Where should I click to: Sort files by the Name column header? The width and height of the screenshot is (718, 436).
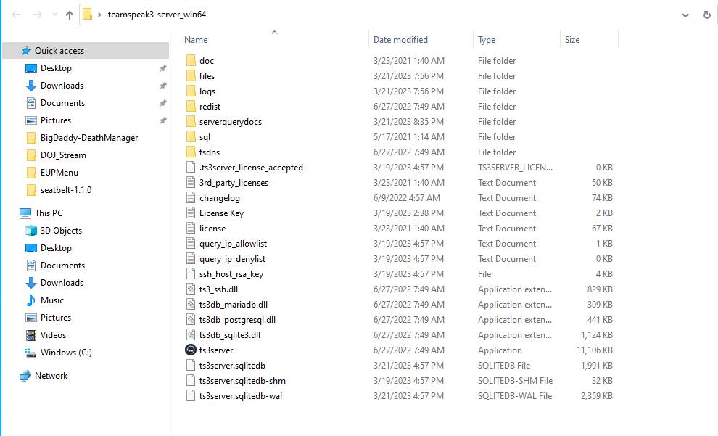196,40
